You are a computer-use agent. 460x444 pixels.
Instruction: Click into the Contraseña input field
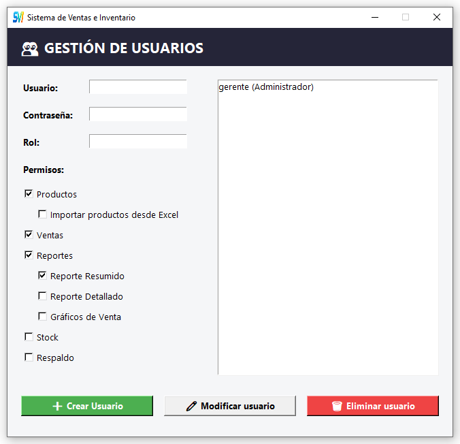pyautogui.click(x=137, y=114)
